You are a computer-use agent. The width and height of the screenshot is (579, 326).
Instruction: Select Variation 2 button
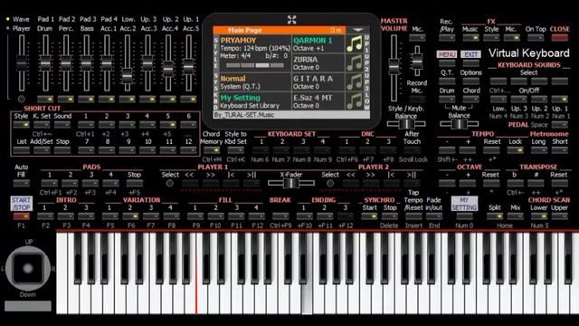coord(130,216)
